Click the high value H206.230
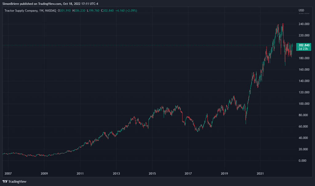The image size is (315, 186). pyautogui.click(x=79, y=10)
